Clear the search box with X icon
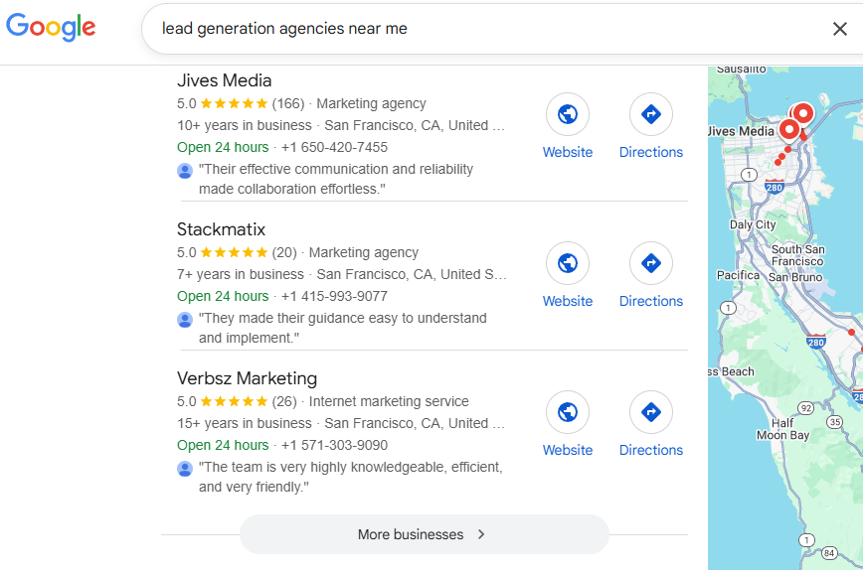 click(839, 29)
